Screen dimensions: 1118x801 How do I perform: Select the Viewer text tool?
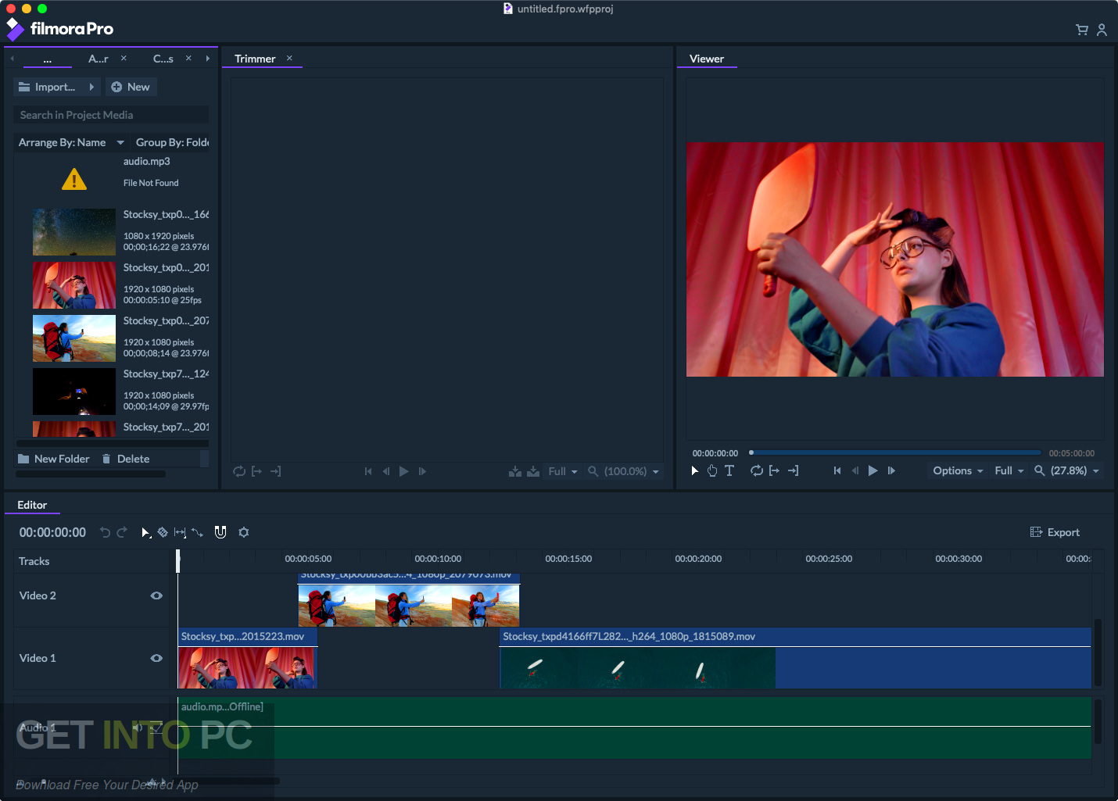click(x=729, y=470)
